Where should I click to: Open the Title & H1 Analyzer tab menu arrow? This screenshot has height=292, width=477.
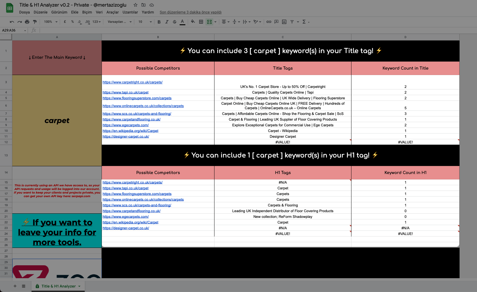tap(79, 286)
